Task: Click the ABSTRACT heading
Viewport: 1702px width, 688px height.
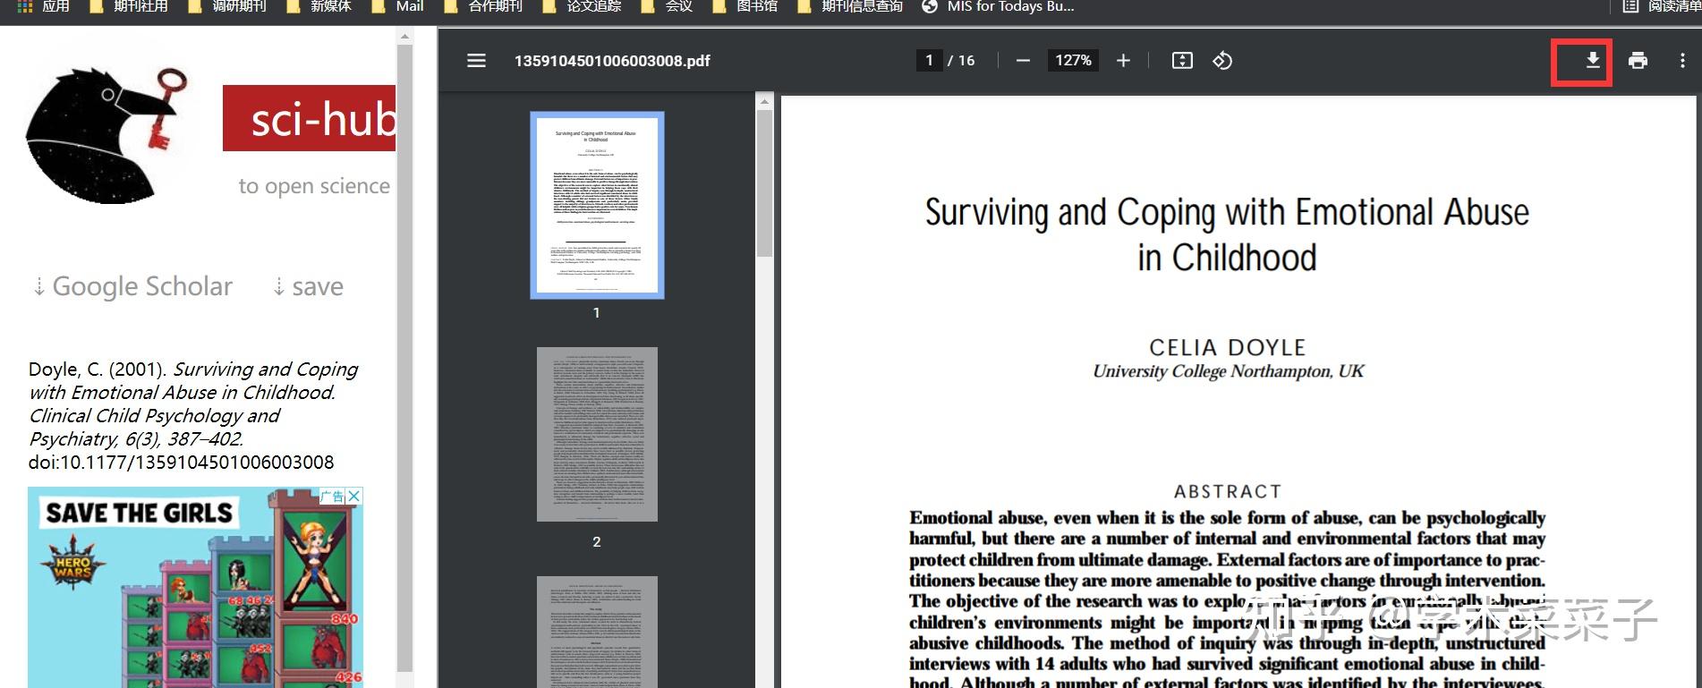Action: [x=1228, y=491]
